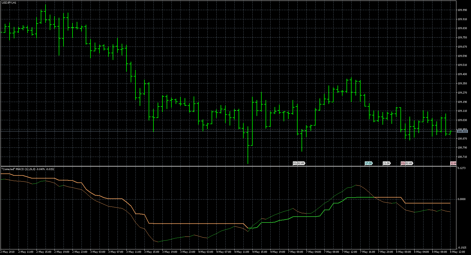Click the USDJPY,H1 chart title

pyautogui.click(x=9, y=3)
